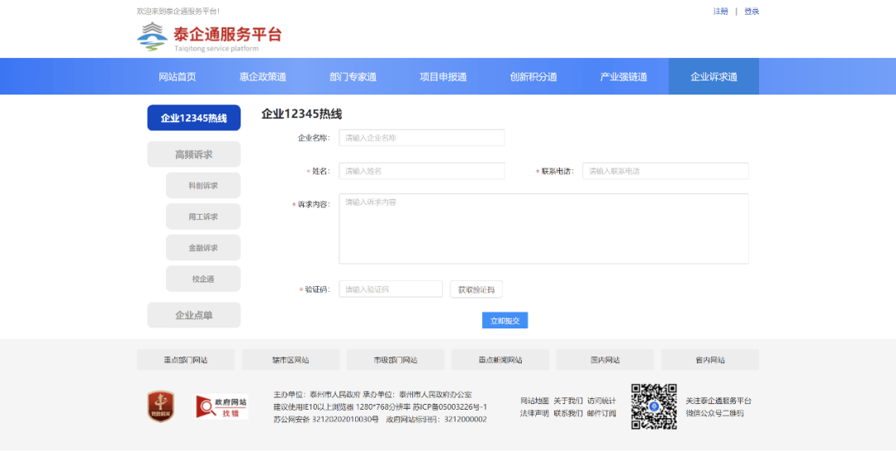Image resolution: width=896 pixels, height=452 pixels.
Task: Open the 登录 link
Action: click(752, 12)
